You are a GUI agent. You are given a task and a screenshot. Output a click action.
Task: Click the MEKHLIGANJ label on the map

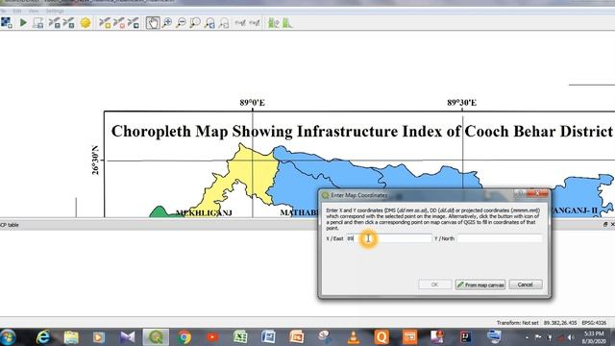click(204, 213)
